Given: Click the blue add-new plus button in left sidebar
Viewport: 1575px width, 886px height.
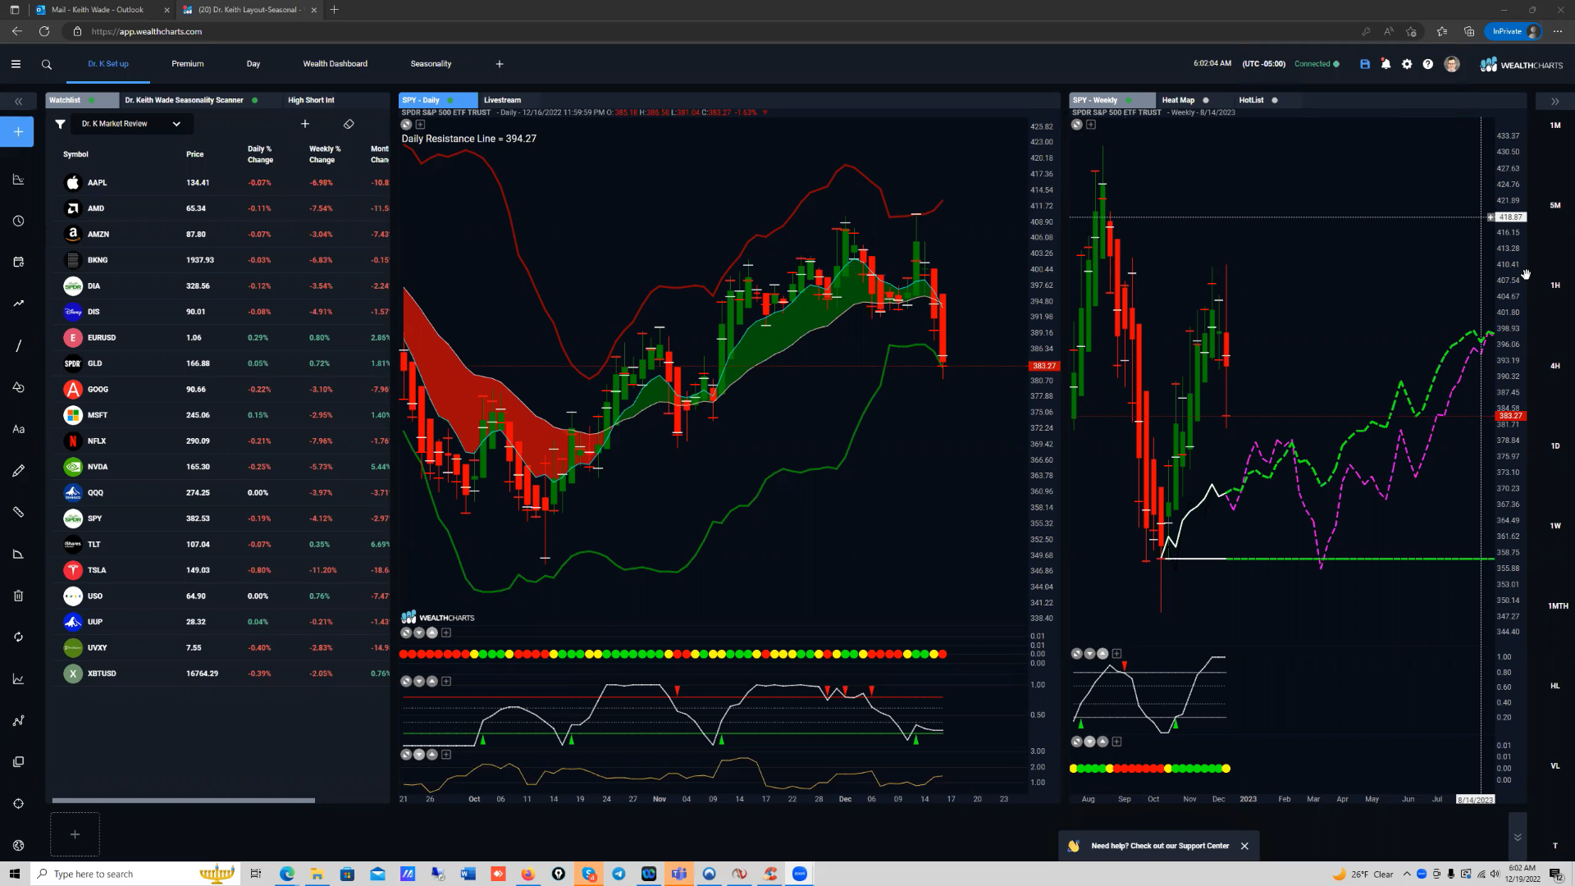Looking at the screenshot, I should tap(17, 131).
